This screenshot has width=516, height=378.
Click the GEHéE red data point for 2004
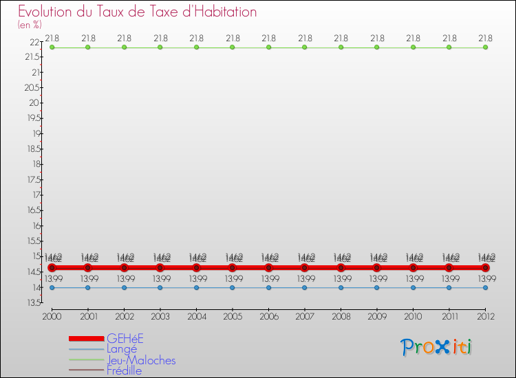(196, 267)
